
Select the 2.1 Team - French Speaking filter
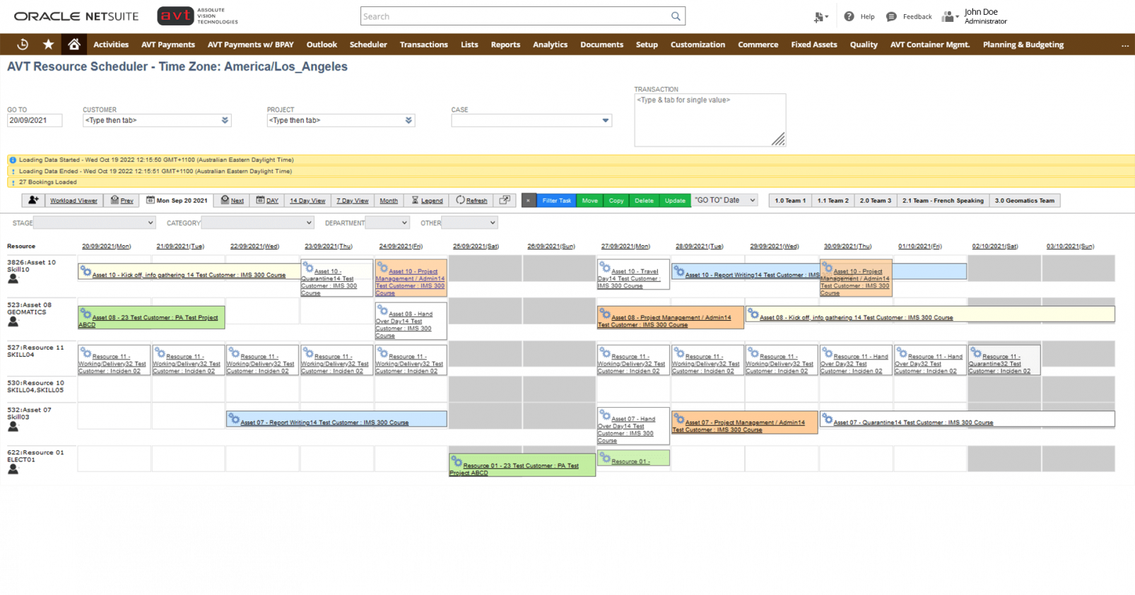(x=943, y=201)
